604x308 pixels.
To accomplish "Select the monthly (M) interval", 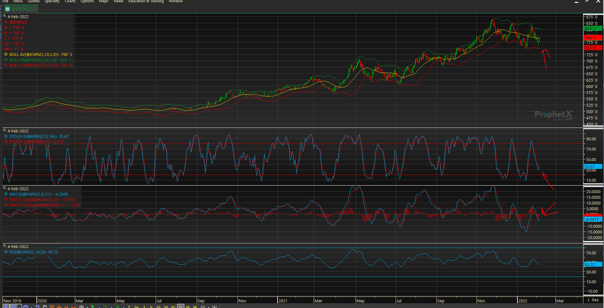I will click(195, 307).
